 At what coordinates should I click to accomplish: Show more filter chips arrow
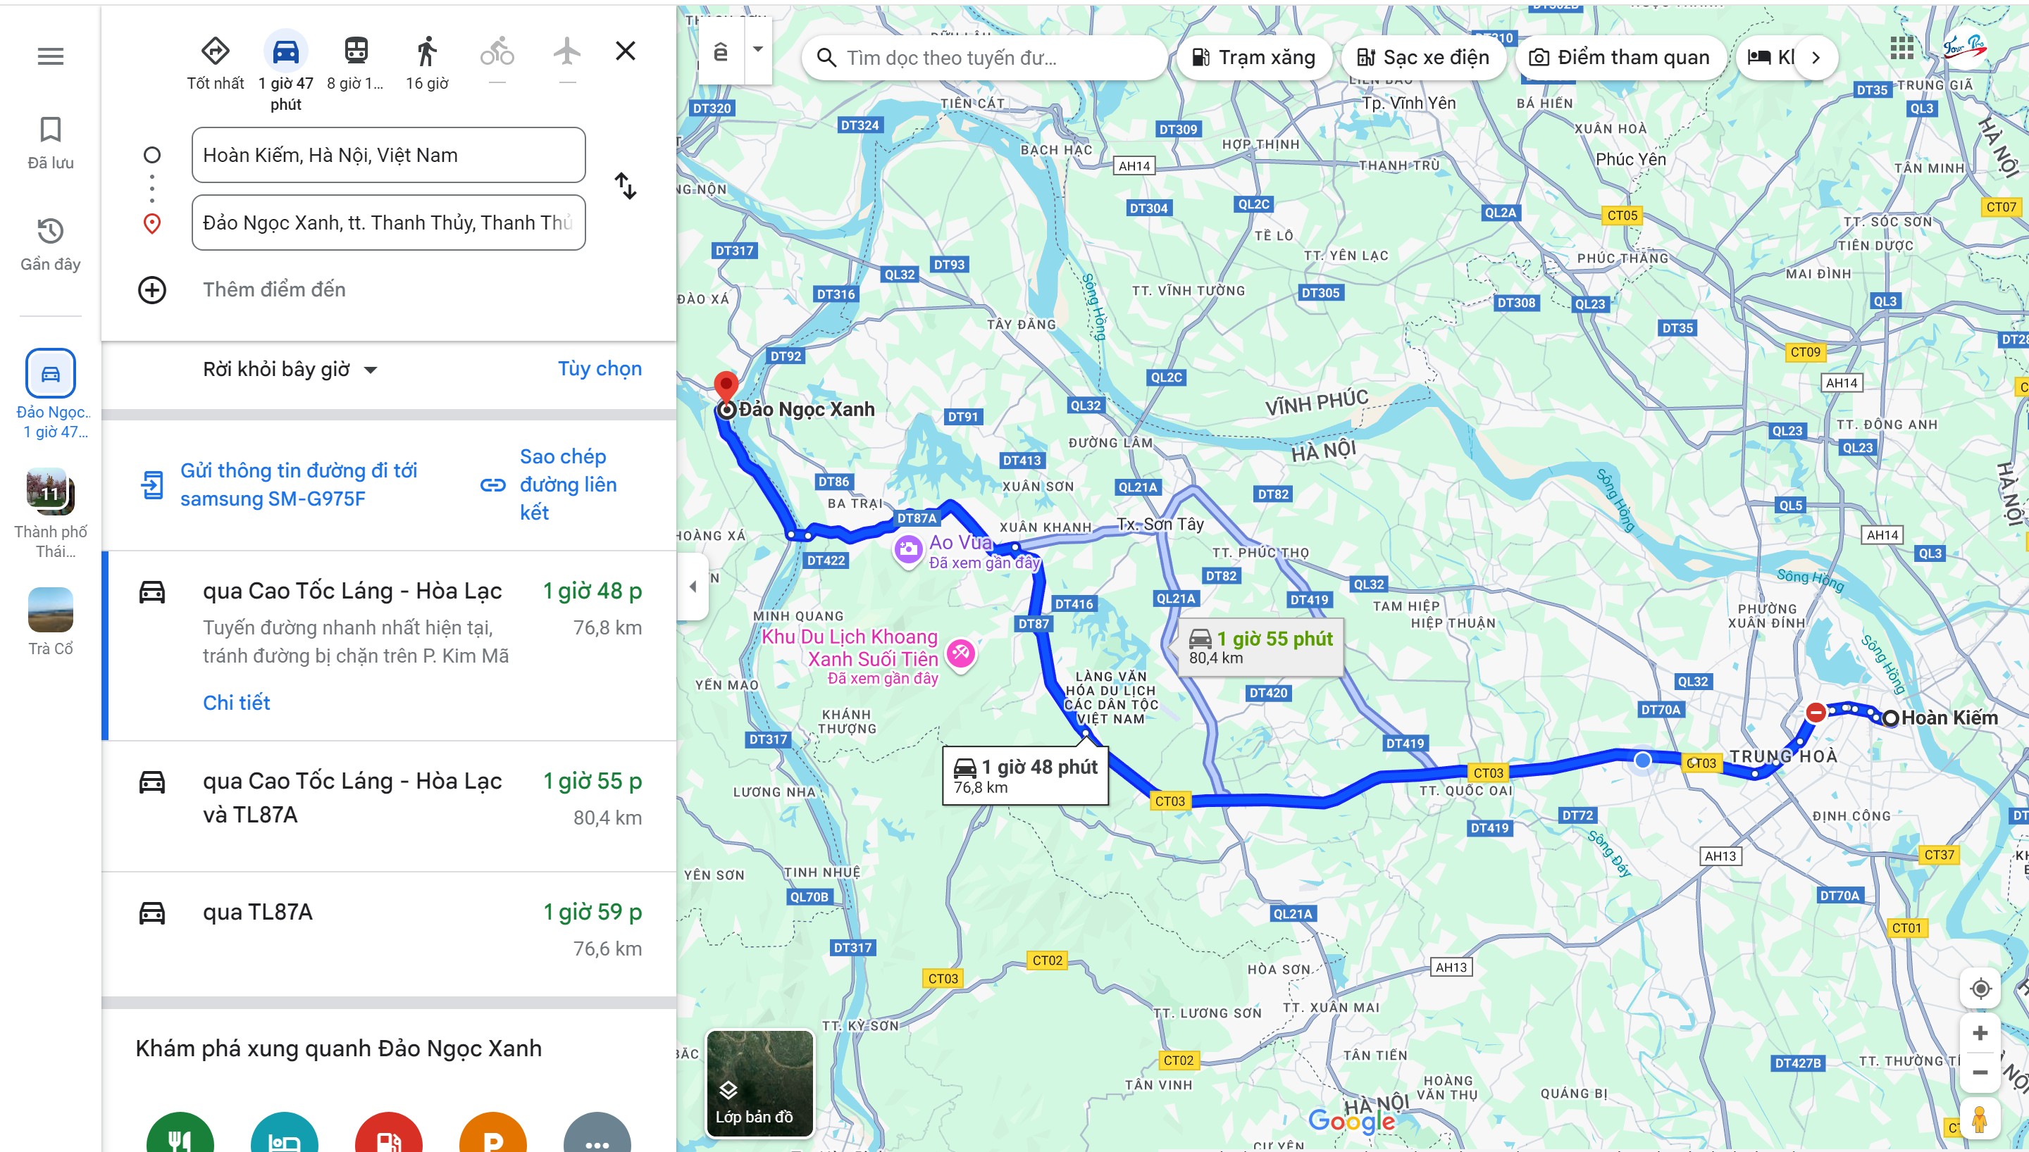coord(1816,58)
